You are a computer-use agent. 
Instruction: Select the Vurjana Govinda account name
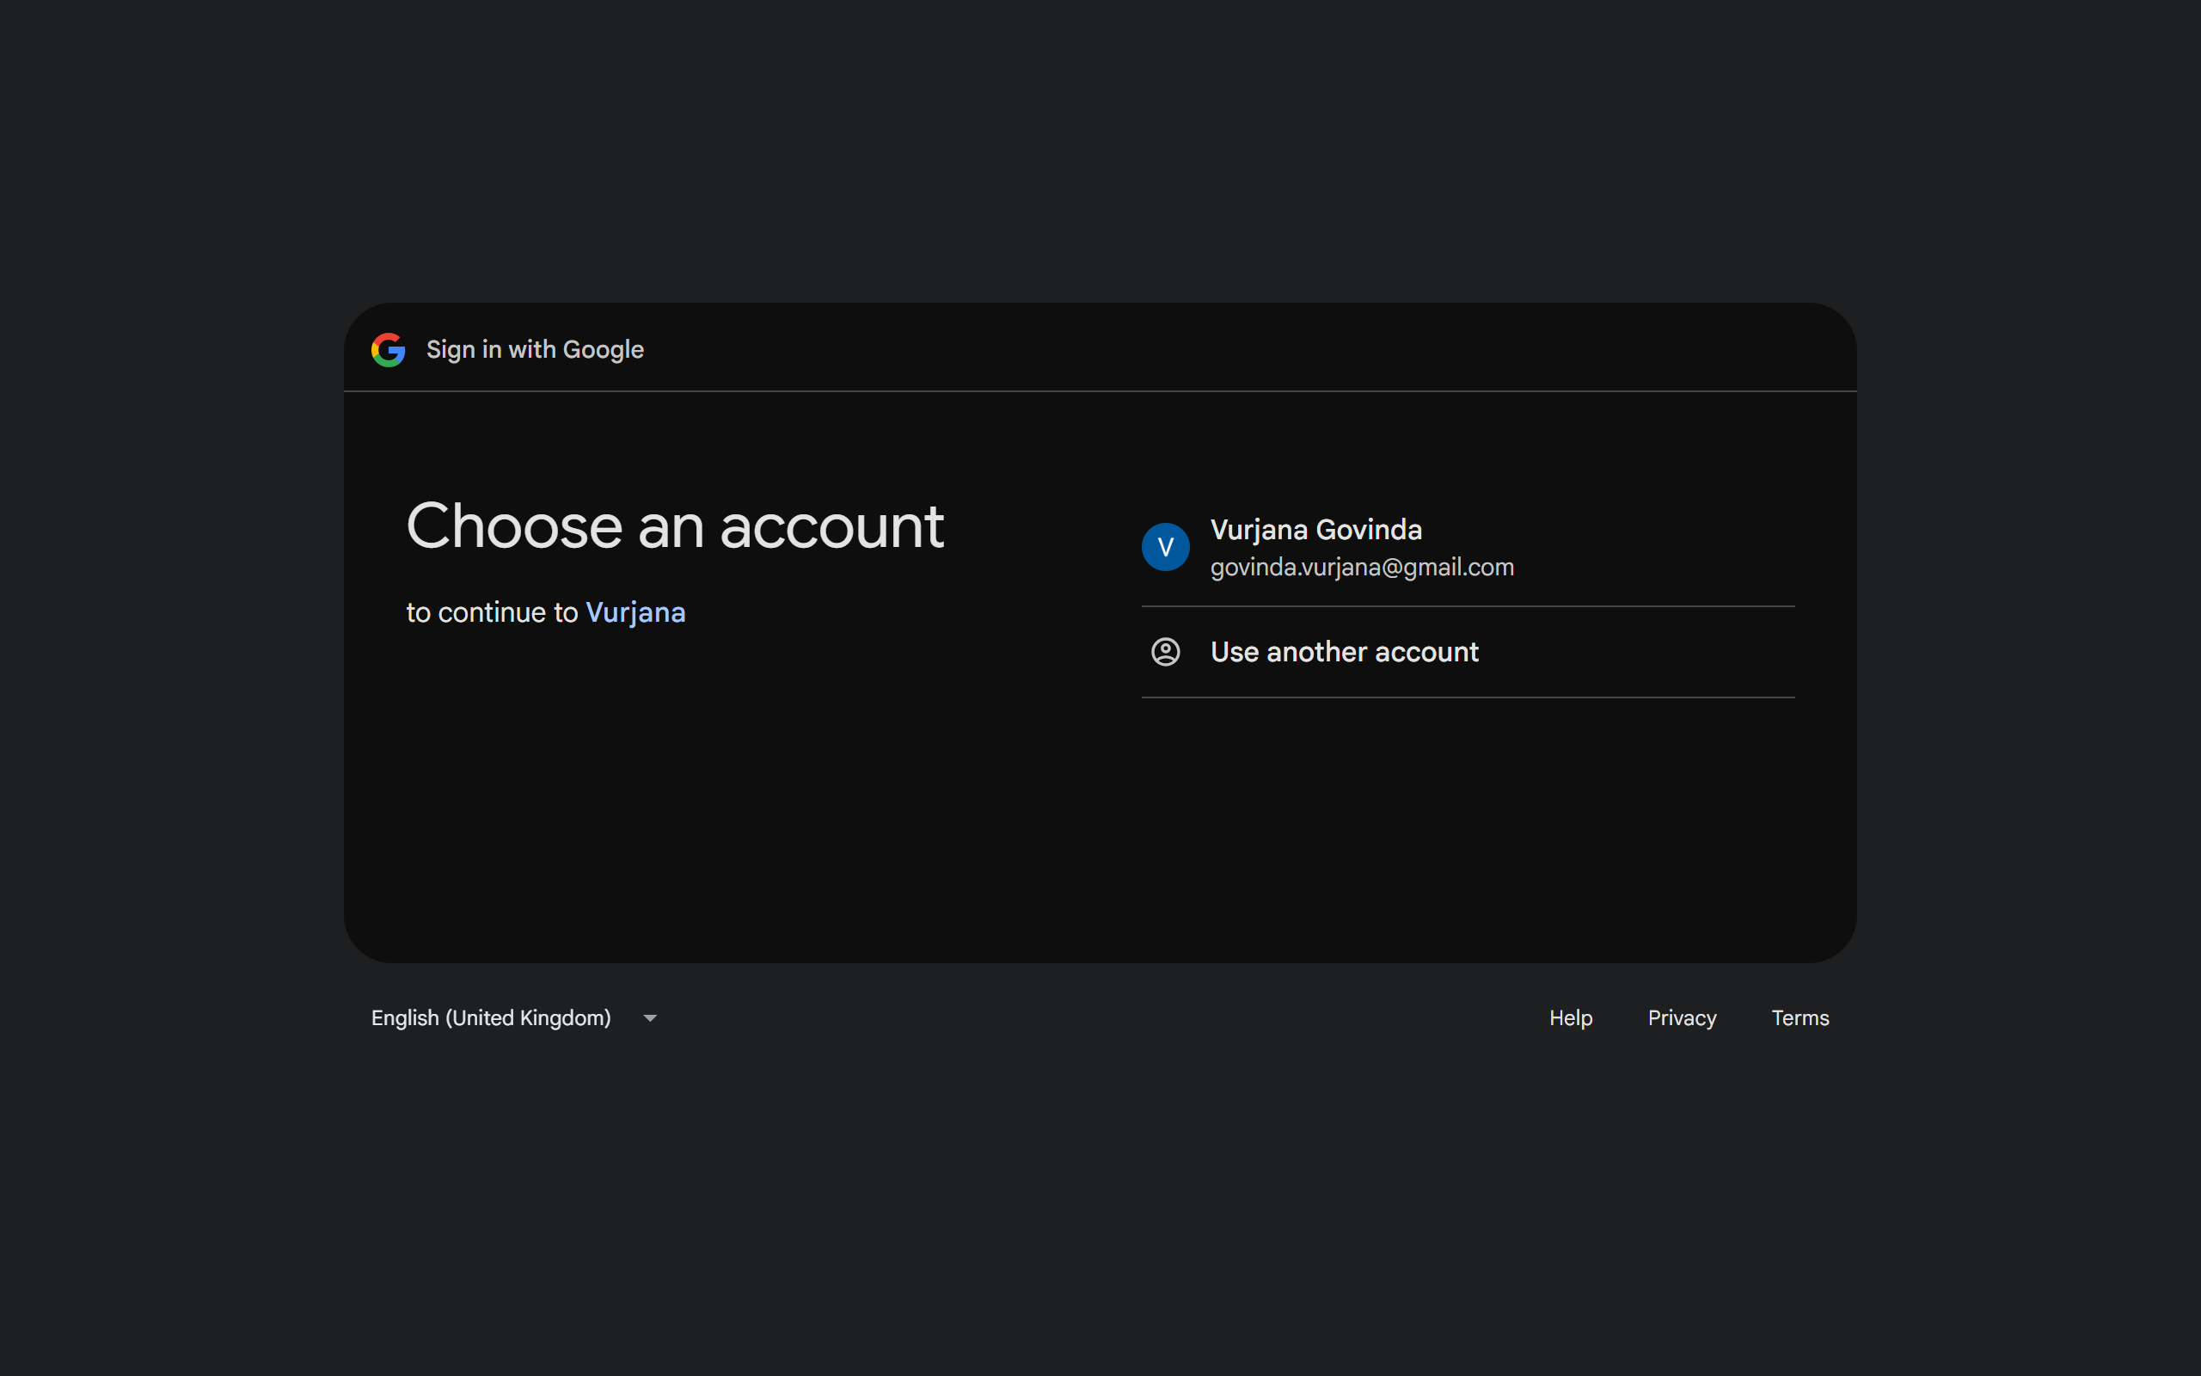click(1315, 530)
